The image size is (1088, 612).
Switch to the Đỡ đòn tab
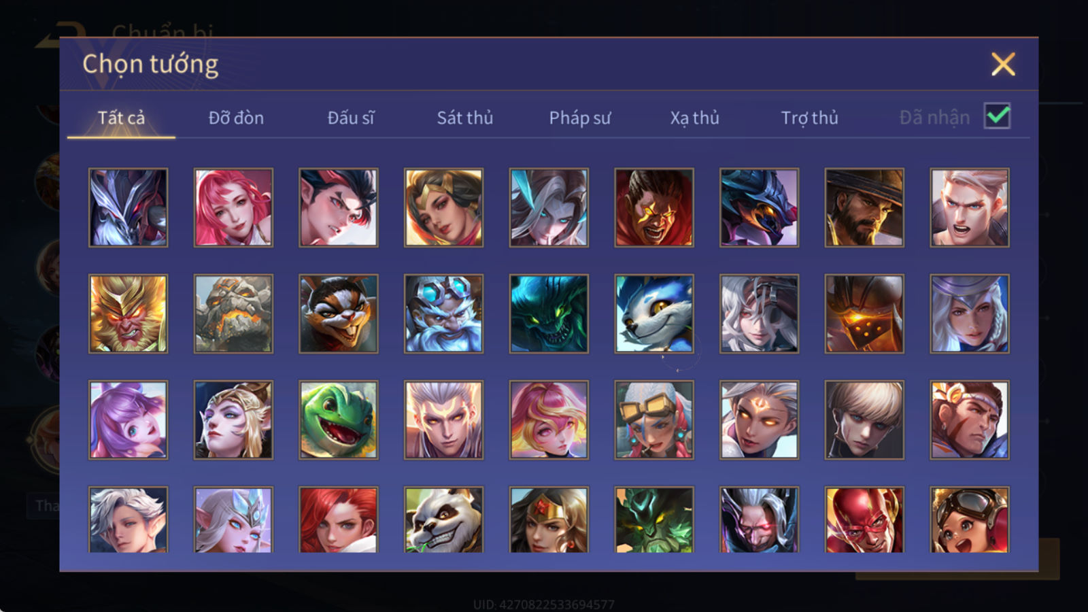236,118
